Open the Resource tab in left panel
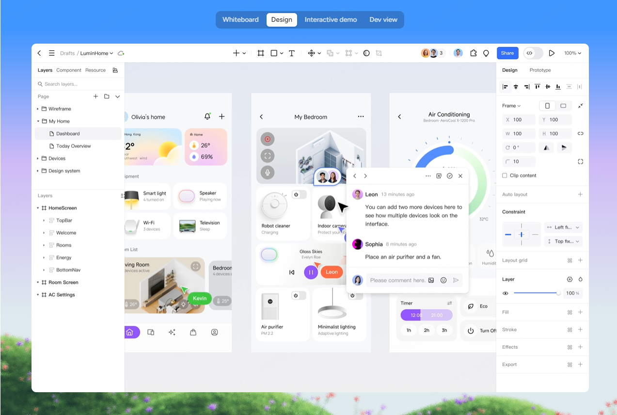The width and height of the screenshot is (617, 415). (95, 70)
